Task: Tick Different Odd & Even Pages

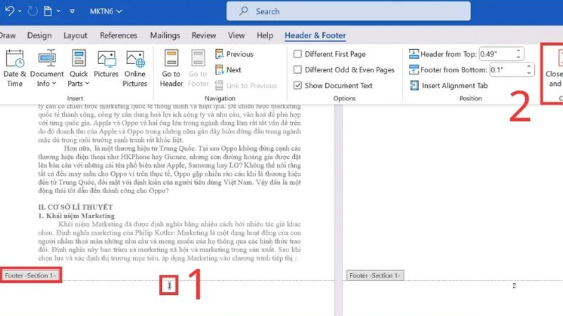Action: [298, 70]
